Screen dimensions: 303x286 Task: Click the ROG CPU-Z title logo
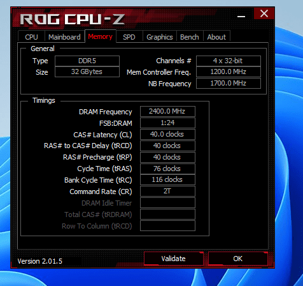click(73, 19)
